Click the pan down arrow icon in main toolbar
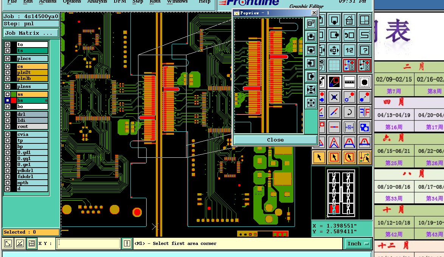Image resolution: width=444 pixels, height=257 pixels. pyautogui.click(x=334, y=20)
